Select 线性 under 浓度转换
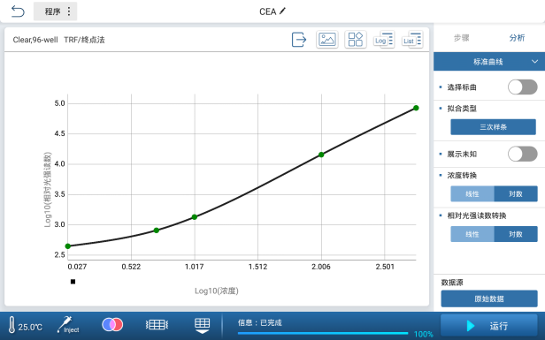This screenshot has height=340, width=545. click(x=472, y=194)
